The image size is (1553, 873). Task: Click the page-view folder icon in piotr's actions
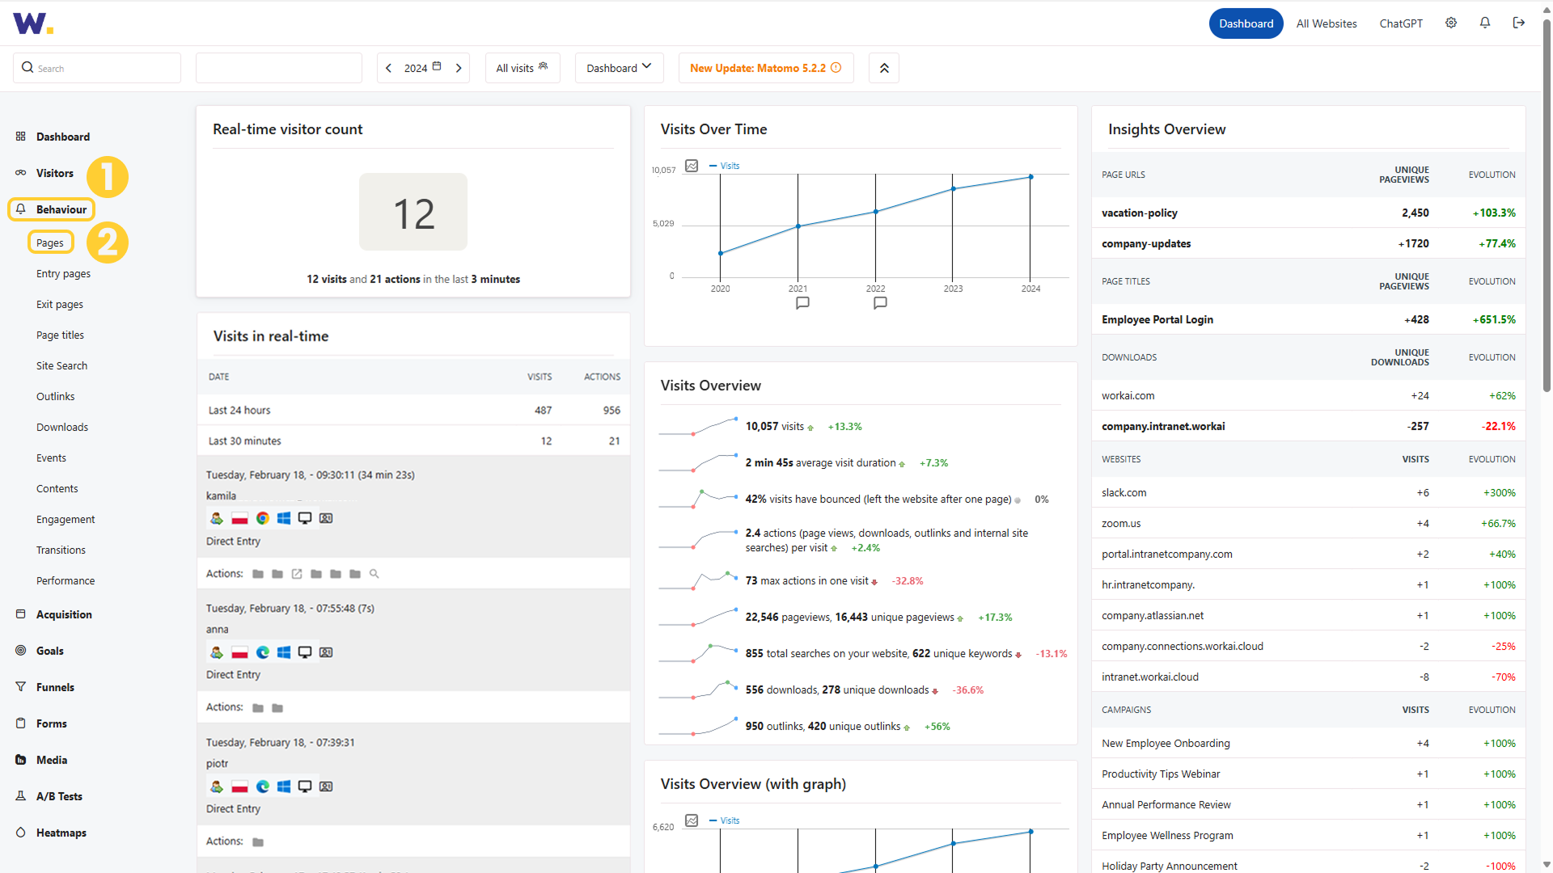(x=258, y=842)
